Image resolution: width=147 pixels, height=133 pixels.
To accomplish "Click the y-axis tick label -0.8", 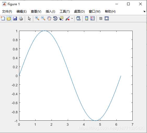I will (x=15, y=112).
